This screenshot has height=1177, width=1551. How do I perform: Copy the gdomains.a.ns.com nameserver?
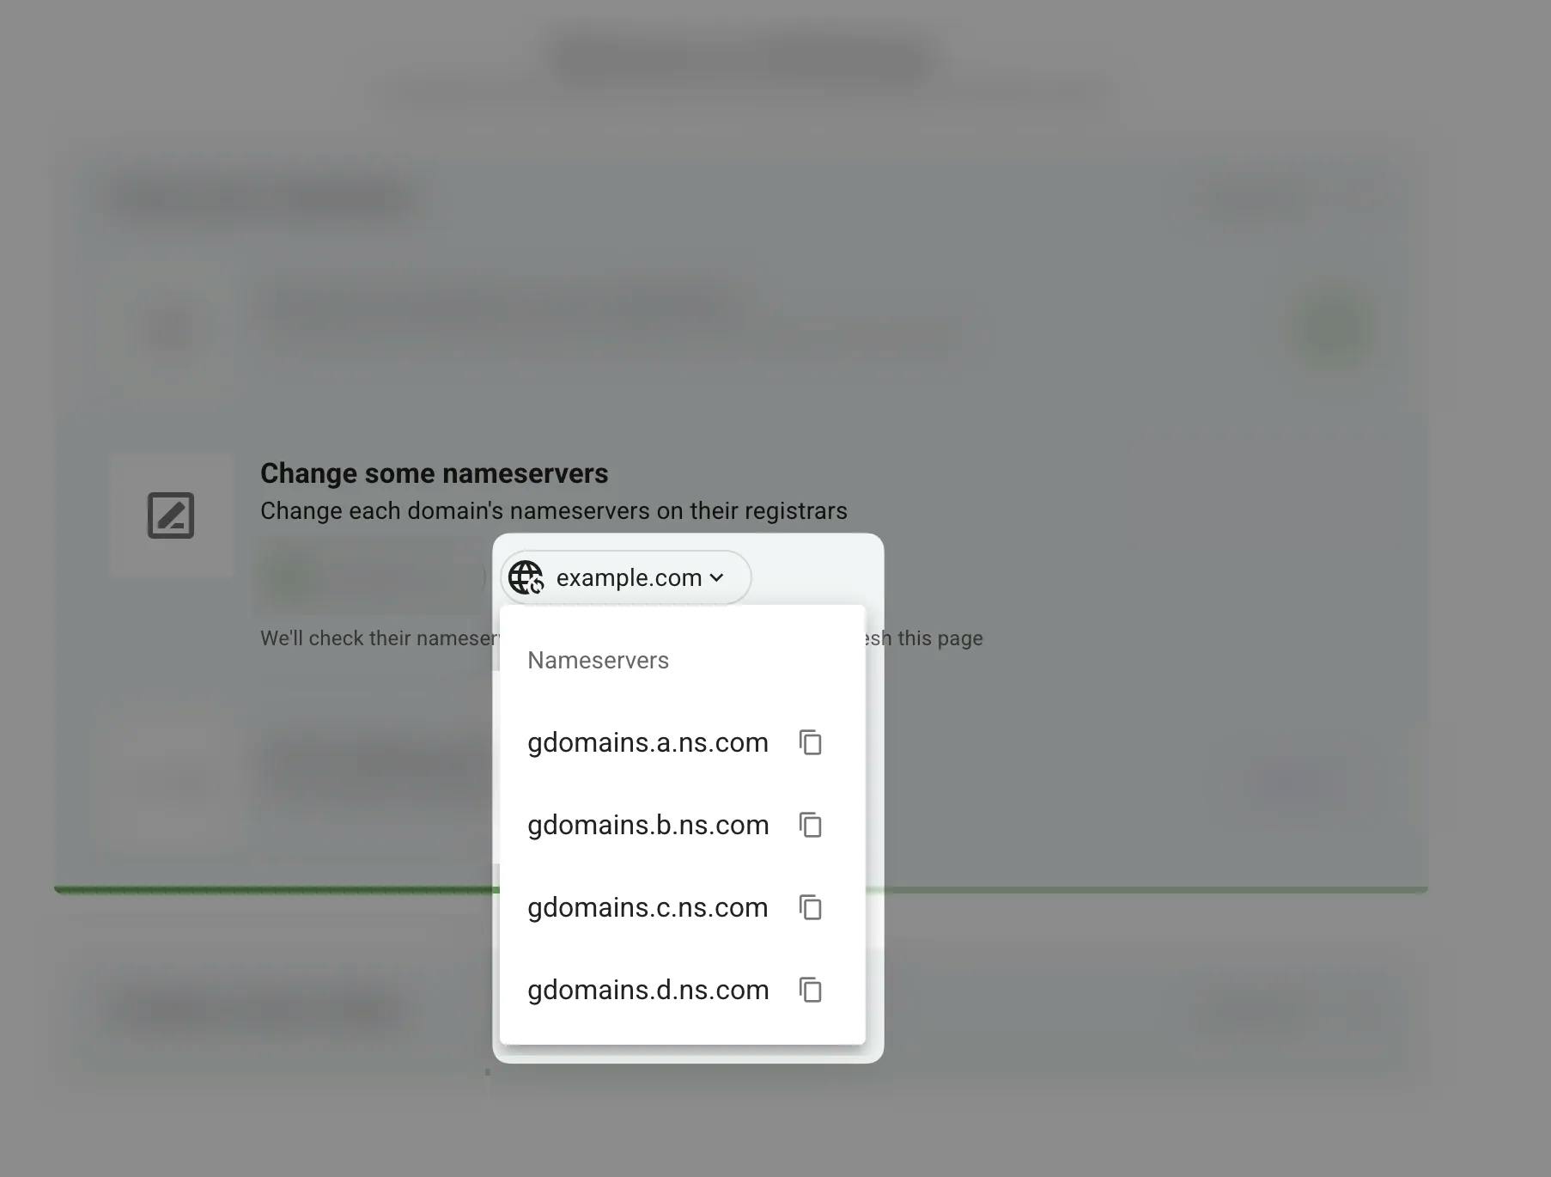coord(811,742)
